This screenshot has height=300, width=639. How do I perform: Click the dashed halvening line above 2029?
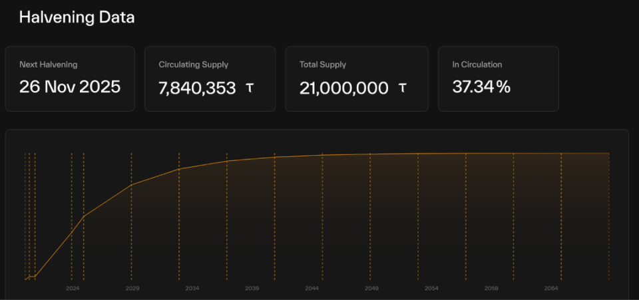point(131,216)
